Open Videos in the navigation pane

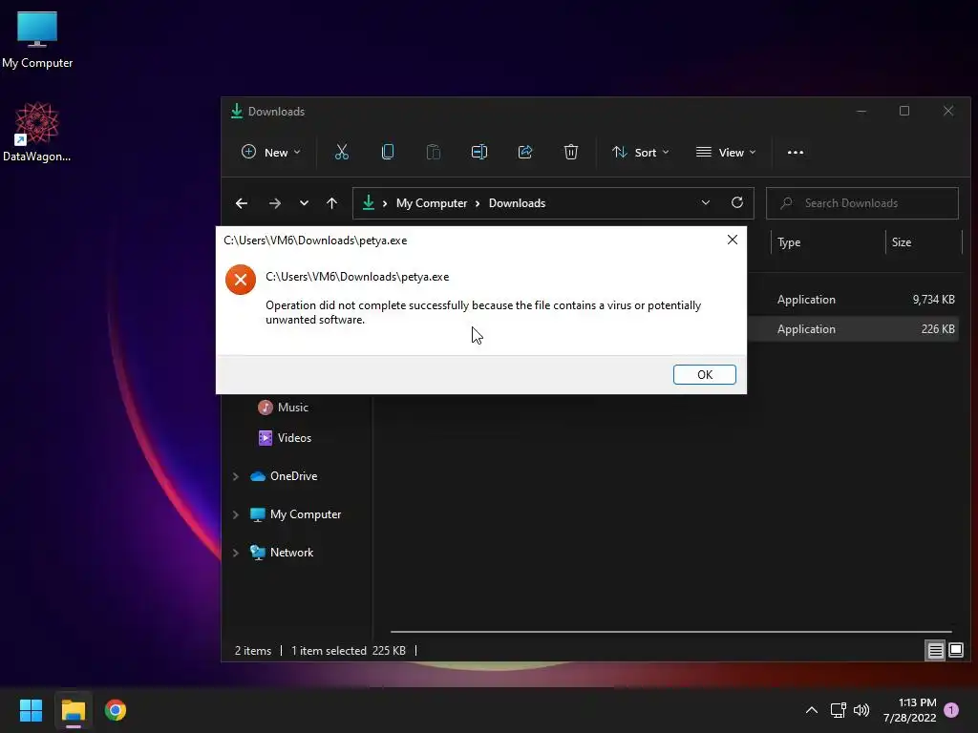tap(285, 437)
